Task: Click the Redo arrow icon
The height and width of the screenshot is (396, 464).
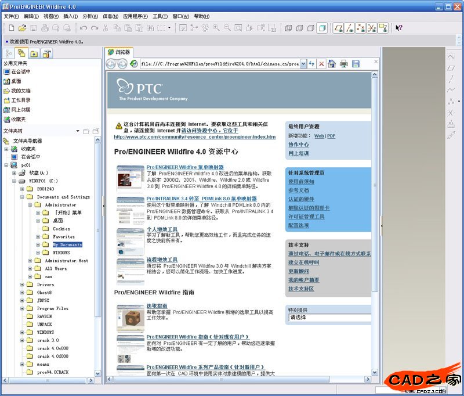Action: pyautogui.click(x=95, y=28)
